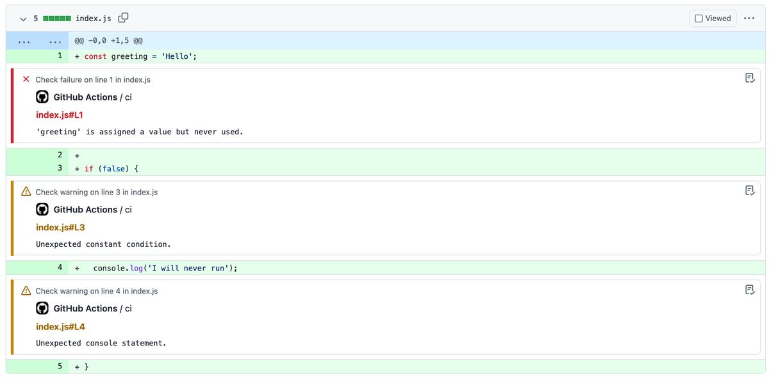Screen dimensions: 769x378
Task: Open GitHub Actions link in line 3 warning
Action: click(x=85, y=210)
